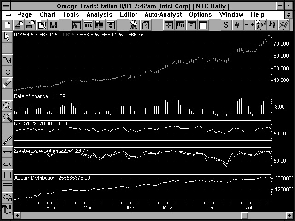The image size is (295, 221).
Task: Open the chart window control menu
Action: 7,15
